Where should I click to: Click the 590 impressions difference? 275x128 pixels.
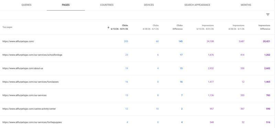coord(268,109)
